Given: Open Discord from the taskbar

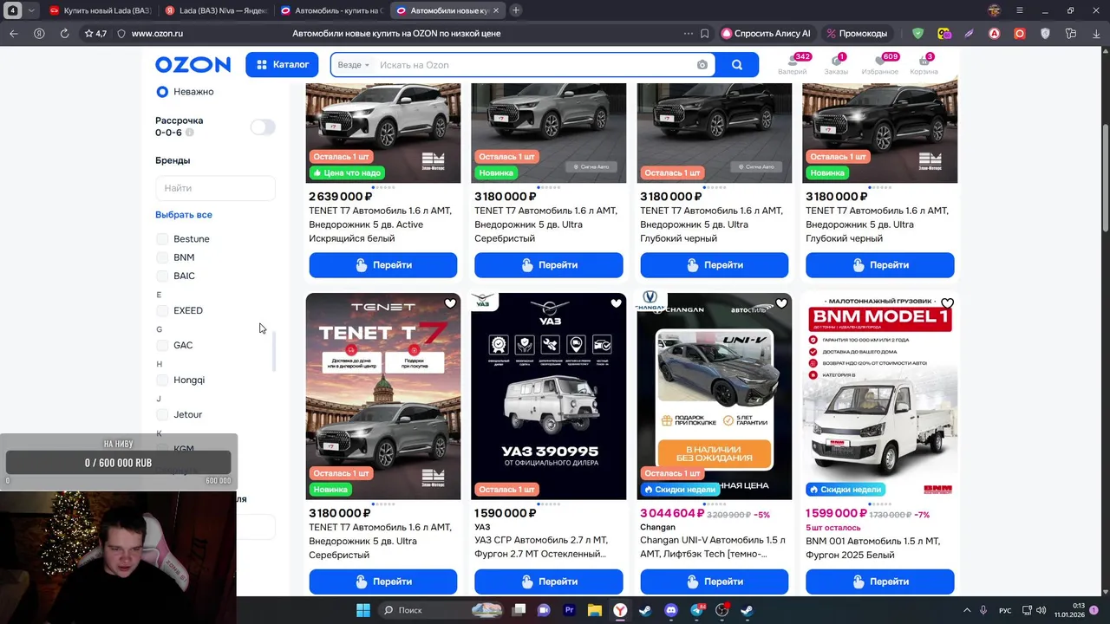Looking at the screenshot, I should point(670,610).
